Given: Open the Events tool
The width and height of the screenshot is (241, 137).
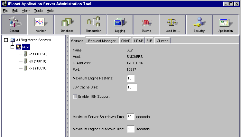Looking at the screenshot, I should point(146,24).
